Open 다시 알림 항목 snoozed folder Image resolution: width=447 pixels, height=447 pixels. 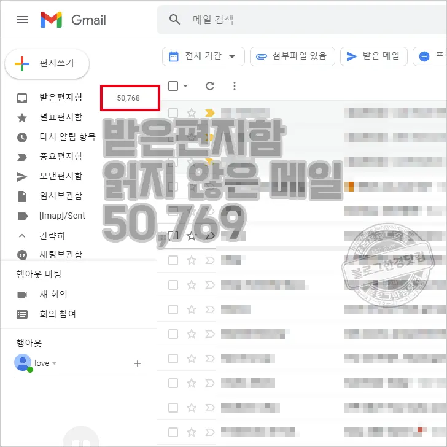(68, 136)
